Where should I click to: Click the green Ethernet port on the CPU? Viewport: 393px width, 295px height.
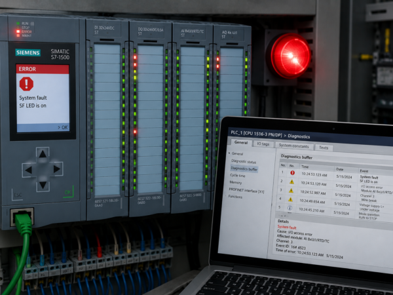point(22,216)
